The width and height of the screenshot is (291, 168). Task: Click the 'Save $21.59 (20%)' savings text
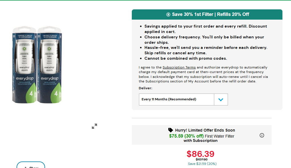pos(202,164)
